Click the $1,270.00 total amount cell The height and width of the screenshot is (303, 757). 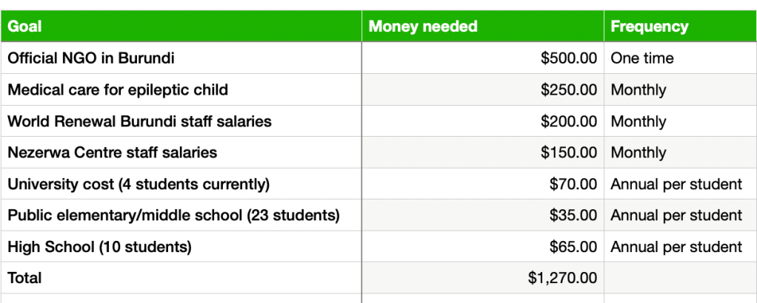[x=562, y=278]
